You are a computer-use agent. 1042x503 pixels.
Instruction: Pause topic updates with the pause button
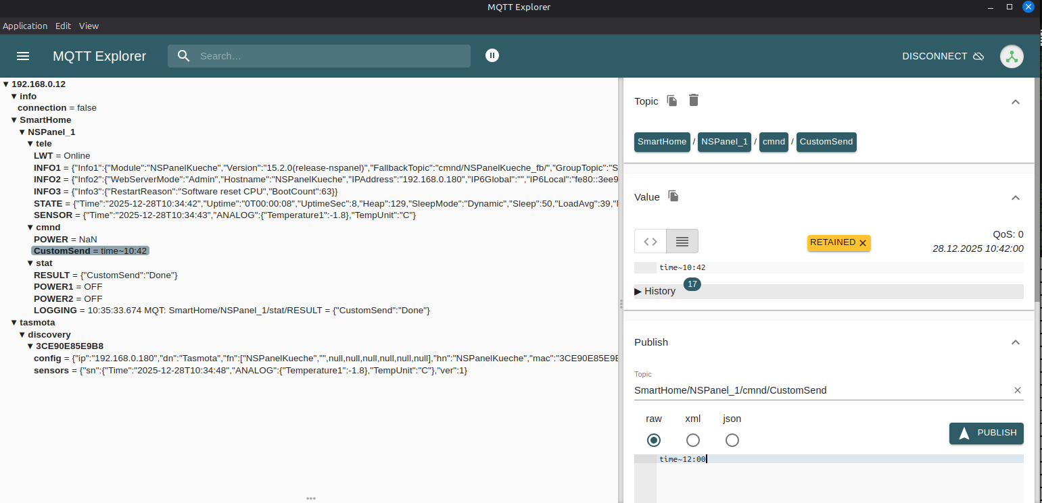[x=492, y=55]
